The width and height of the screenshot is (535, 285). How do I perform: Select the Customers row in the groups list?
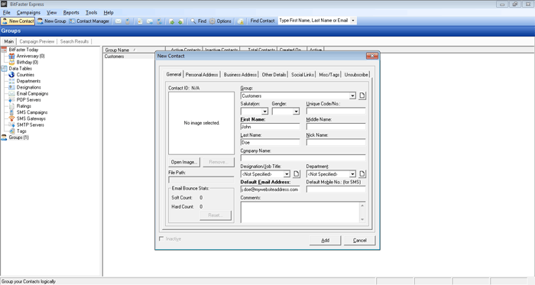click(129, 57)
